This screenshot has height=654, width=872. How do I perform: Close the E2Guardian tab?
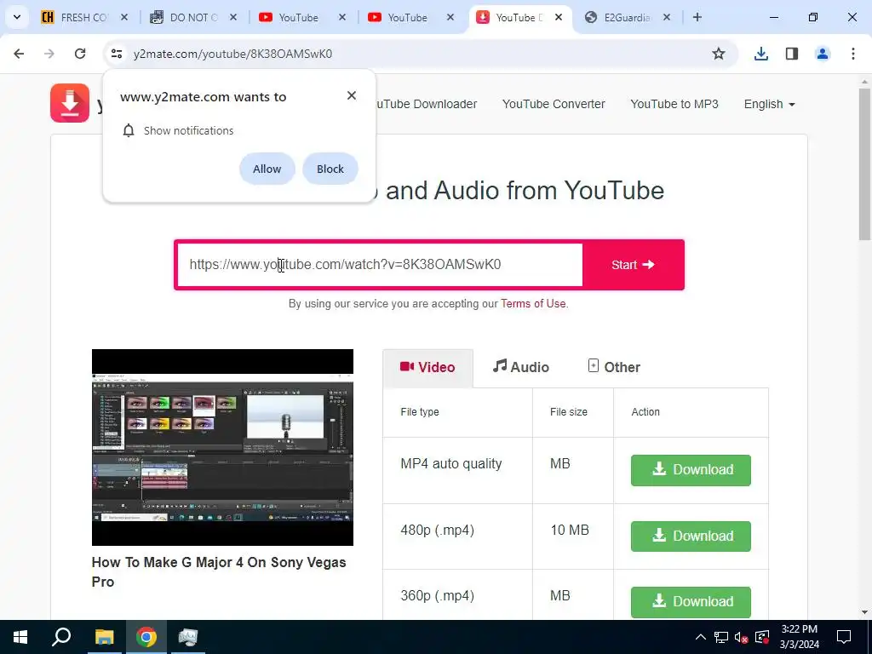tap(667, 17)
